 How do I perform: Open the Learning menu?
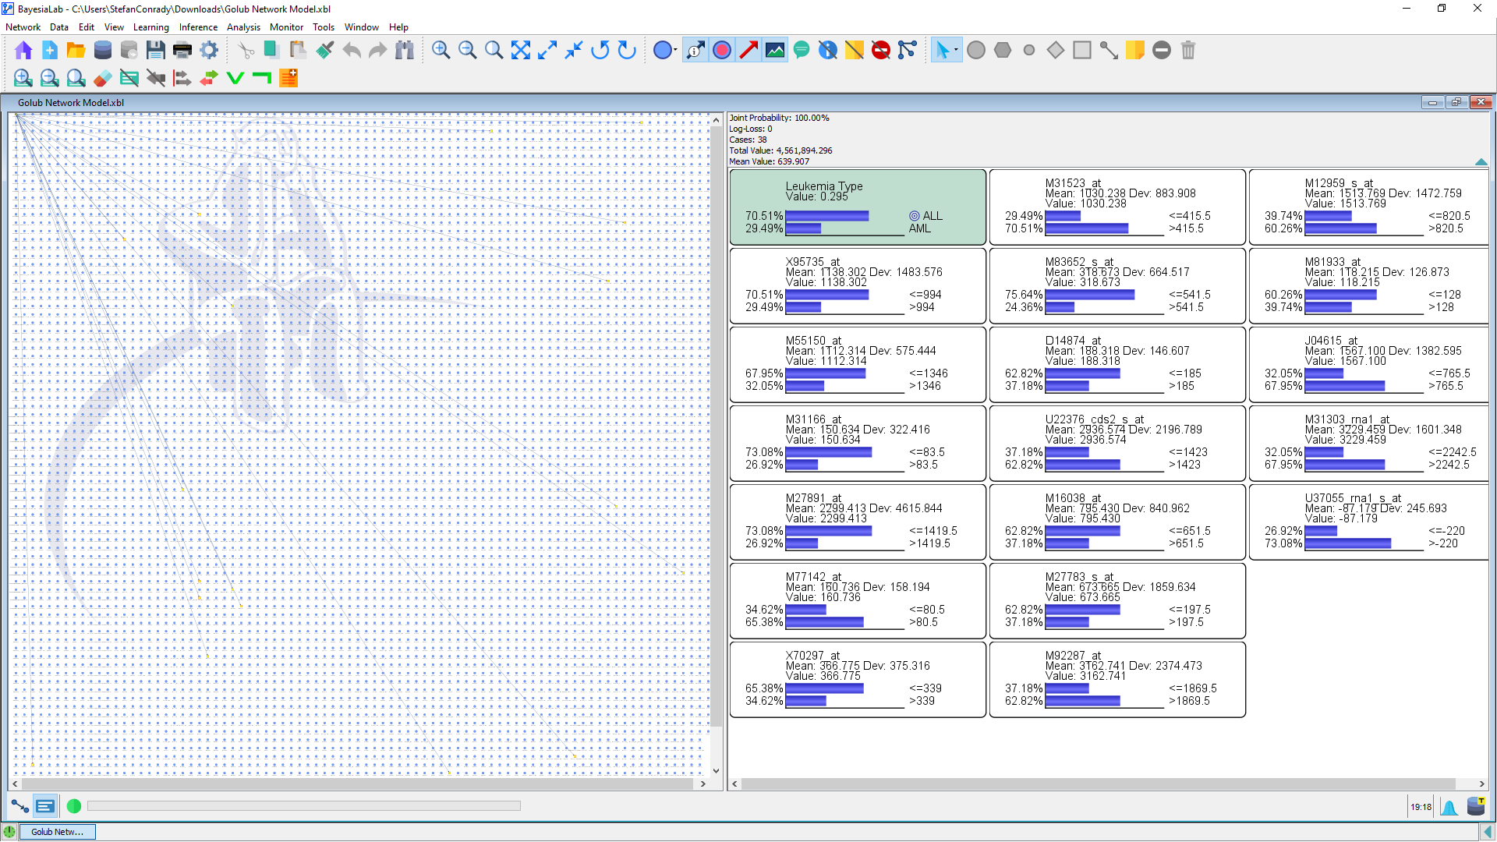150,27
